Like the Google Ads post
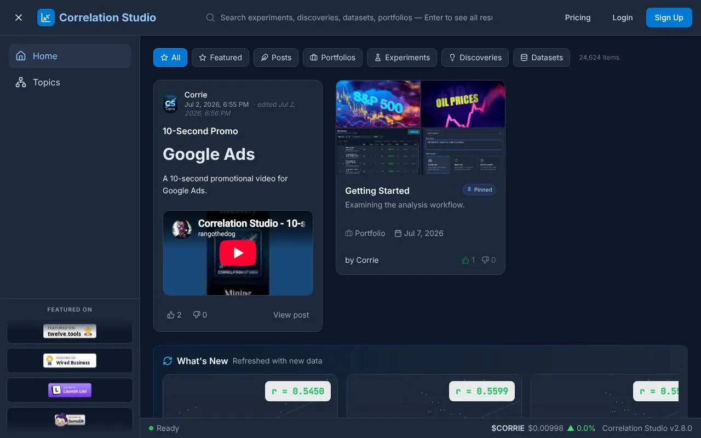 [174, 315]
